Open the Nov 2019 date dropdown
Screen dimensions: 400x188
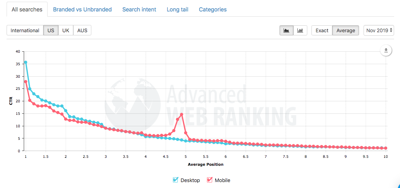coord(379,31)
